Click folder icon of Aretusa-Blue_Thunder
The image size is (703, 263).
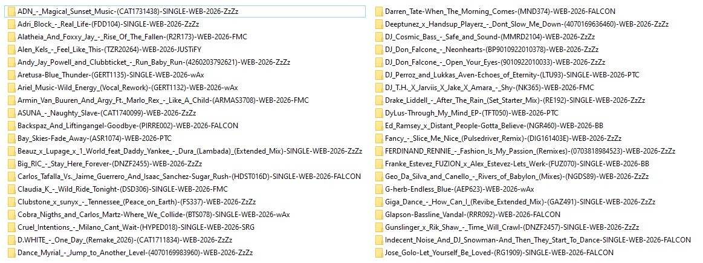click(11, 75)
